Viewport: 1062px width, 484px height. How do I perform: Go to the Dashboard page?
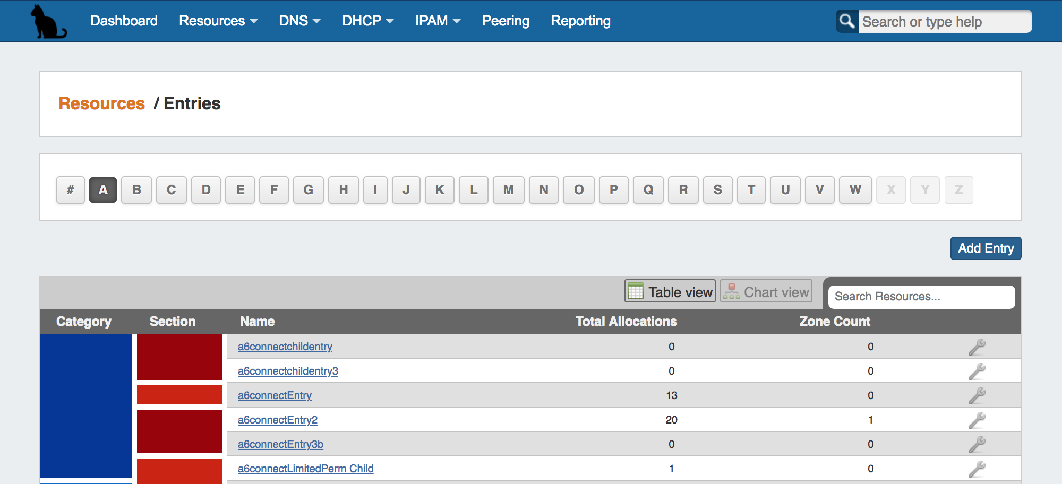[124, 21]
